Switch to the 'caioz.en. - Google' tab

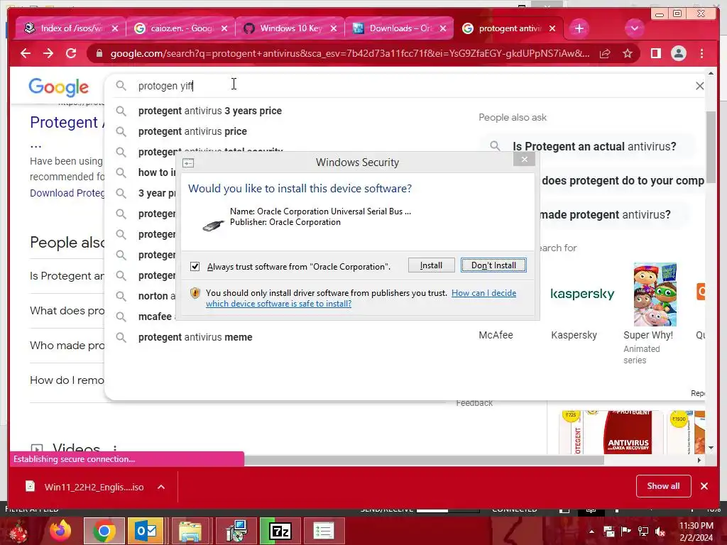[181, 28]
